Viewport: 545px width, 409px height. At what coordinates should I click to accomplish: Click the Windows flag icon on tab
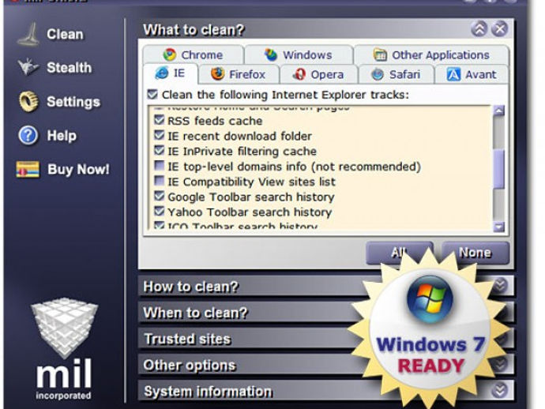pos(271,54)
